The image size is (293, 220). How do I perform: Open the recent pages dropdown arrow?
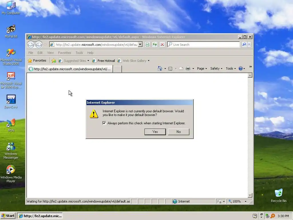[45, 44]
